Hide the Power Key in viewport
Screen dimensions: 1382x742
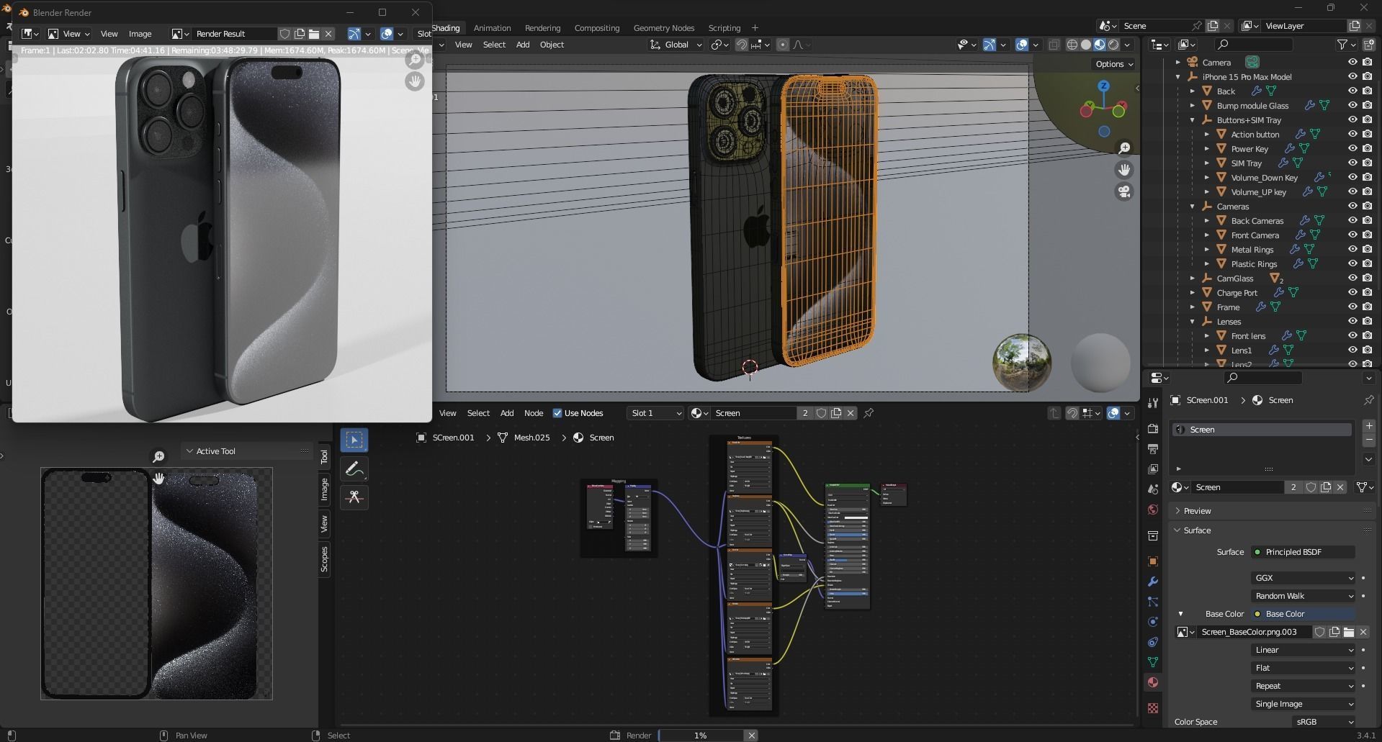(1352, 149)
